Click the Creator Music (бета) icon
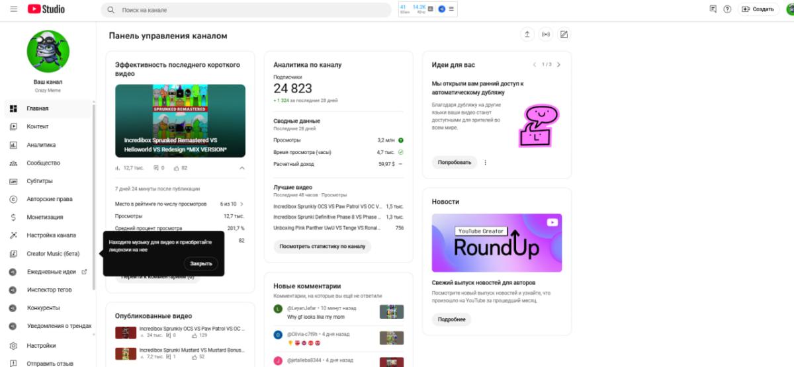Screen dimensions: 794x367 [x=13, y=254]
